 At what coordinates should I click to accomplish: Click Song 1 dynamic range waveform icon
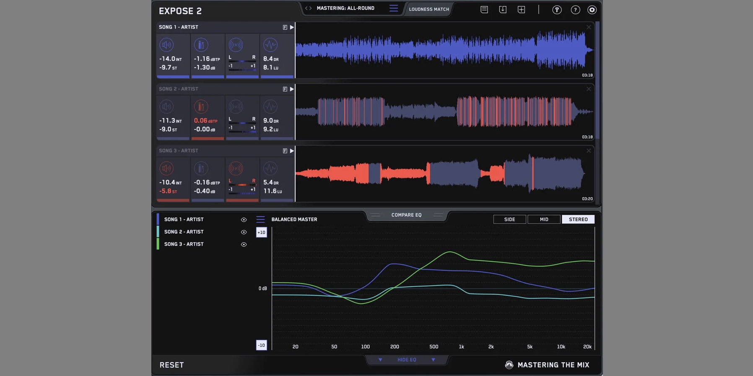(x=270, y=45)
